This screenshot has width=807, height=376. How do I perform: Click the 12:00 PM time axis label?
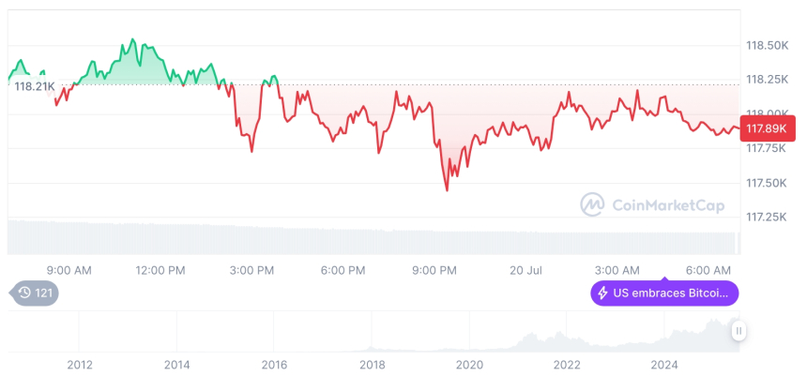tap(160, 270)
